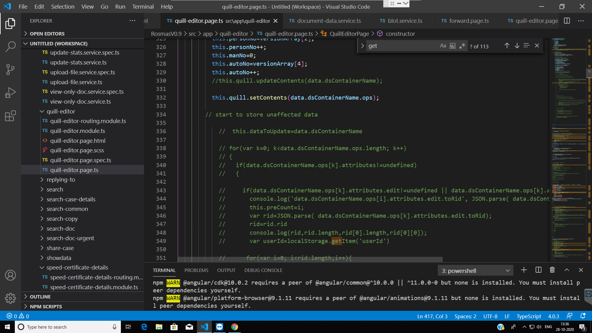592x333 pixels.
Task: Create a new terminal
Action: coord(524,270)
